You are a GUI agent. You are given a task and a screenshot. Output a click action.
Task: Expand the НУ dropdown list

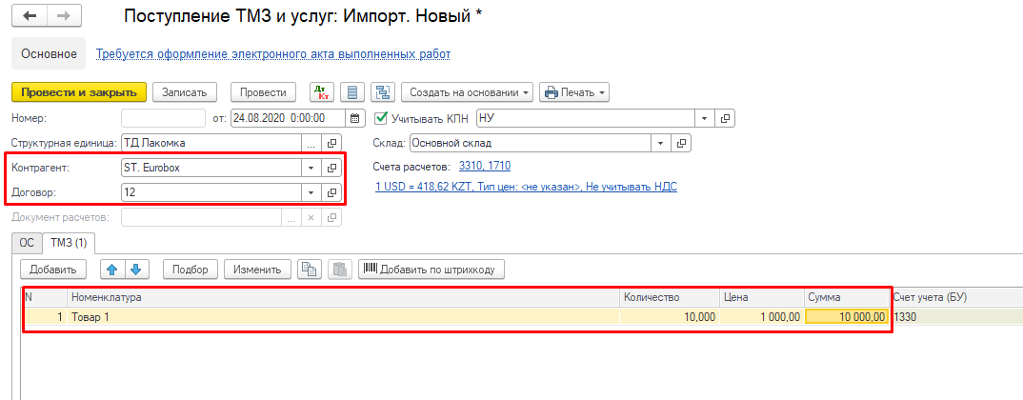(x=704, y=119)
